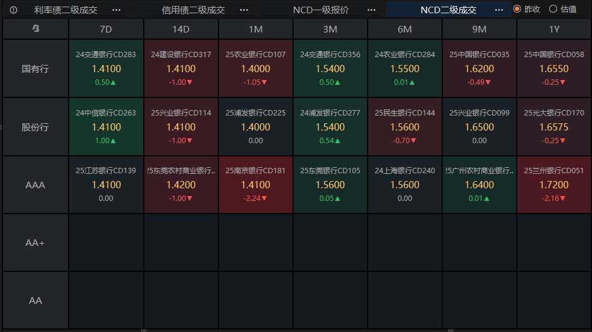
Task: Open 25江苏银行CD139 cell
Action: 106,185
